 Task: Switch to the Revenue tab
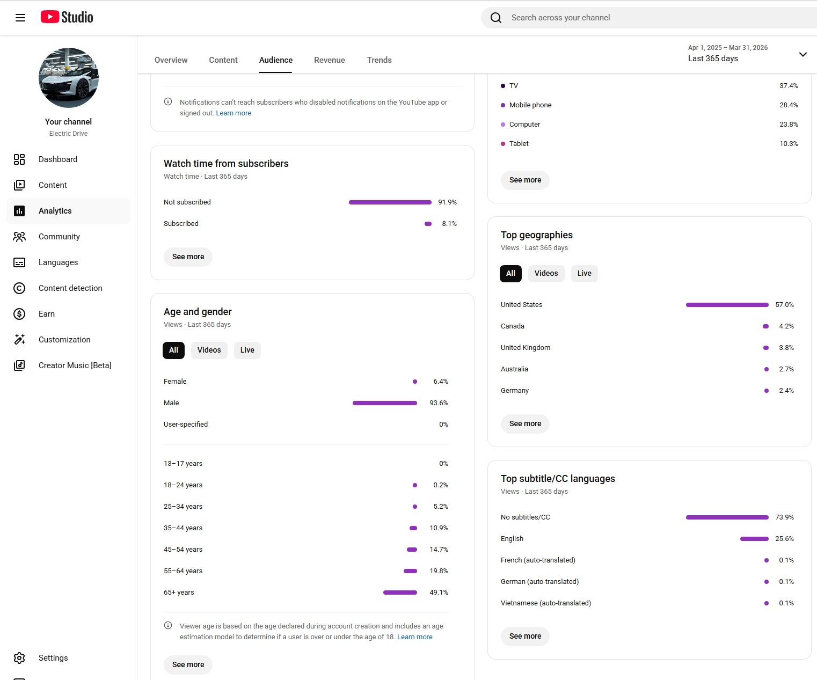[329, 60]
